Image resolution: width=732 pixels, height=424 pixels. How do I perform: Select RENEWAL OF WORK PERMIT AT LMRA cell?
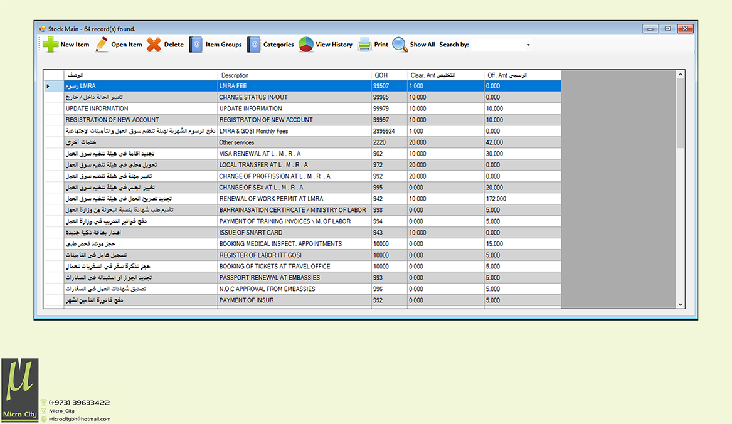pos(295,199)
